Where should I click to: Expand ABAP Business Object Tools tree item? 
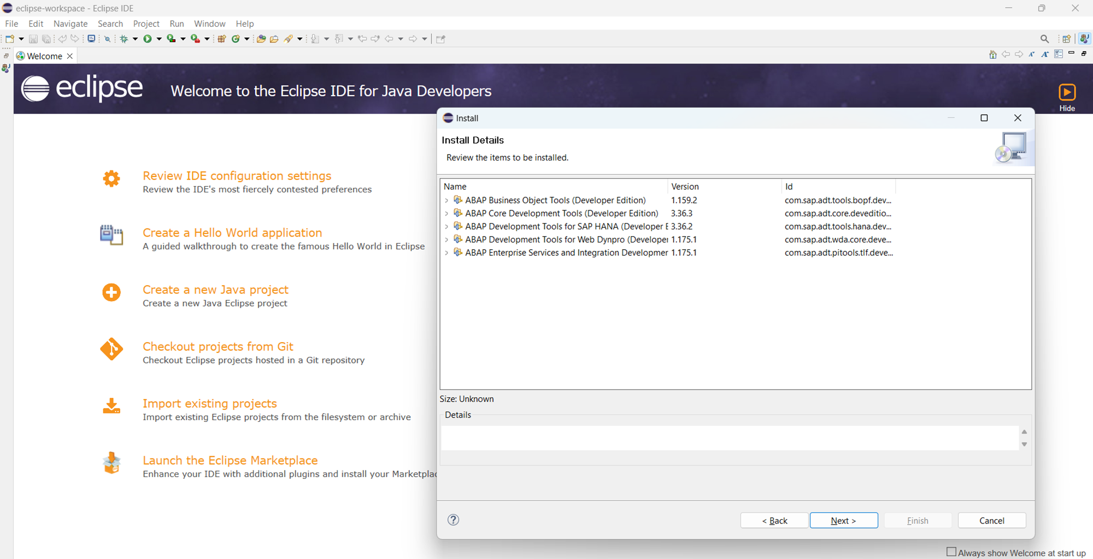(x=446, y=201)
